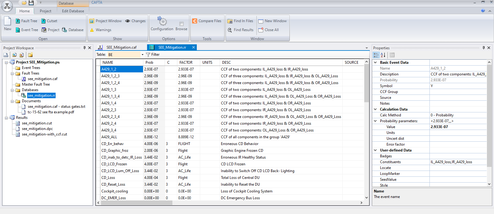Open an Event Tree file
Screen dimensions: 494x214
[x=27, y=30]
